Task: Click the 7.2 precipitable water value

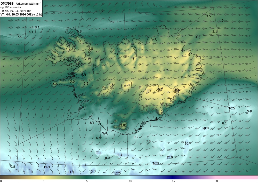Action: 112,22
